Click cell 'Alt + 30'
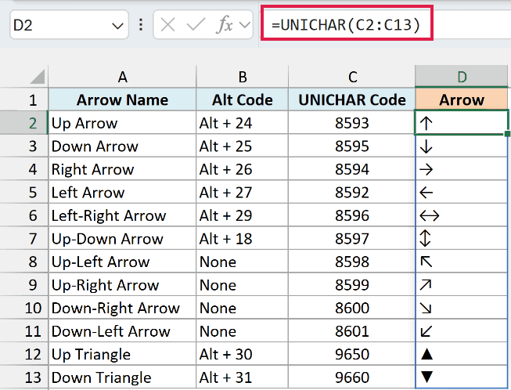Image resolution: width=511 pixels, height=390 pixels. tap(242, 354)
